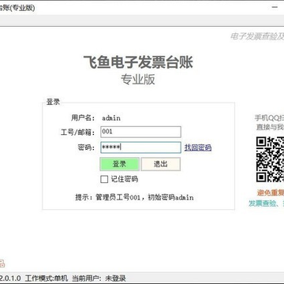The height and width of the screenshot is (284, 284).
Task: Click 工作模式:单机 in the status bar
Action: tap(47, 278)
